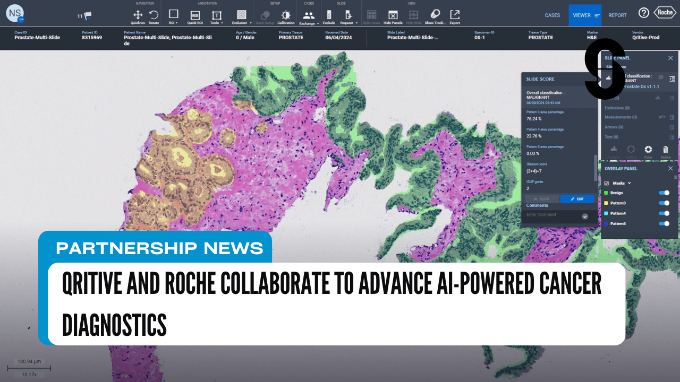Switch to the CASES tab

[x=552, y=15]
